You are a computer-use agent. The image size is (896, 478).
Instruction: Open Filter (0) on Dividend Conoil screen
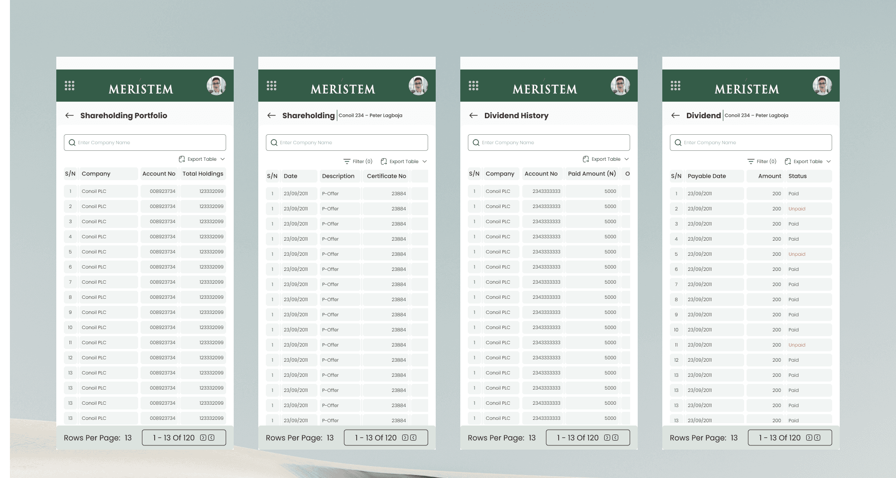tap(762, 162)
